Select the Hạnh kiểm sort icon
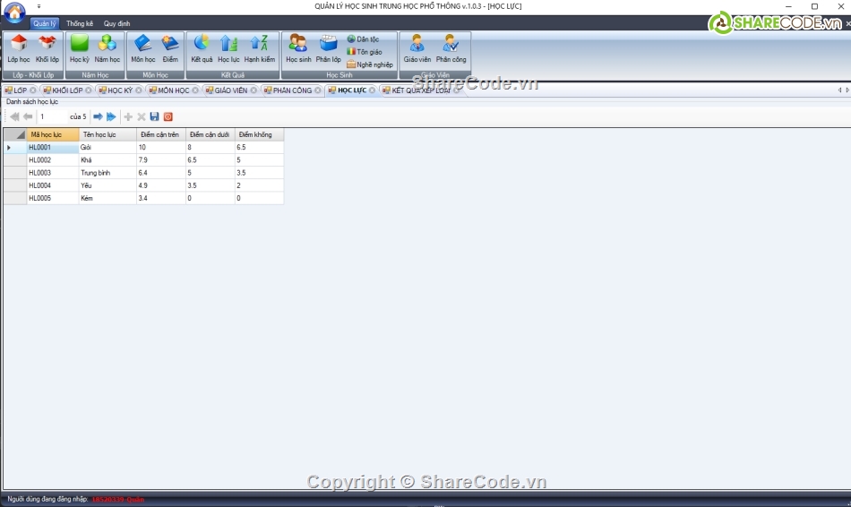 click(x=259, y=47)
